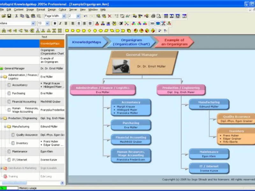Viewport: 255px width, 191px height.
Task: Select the 3D box shape
Action: point(129,31)
